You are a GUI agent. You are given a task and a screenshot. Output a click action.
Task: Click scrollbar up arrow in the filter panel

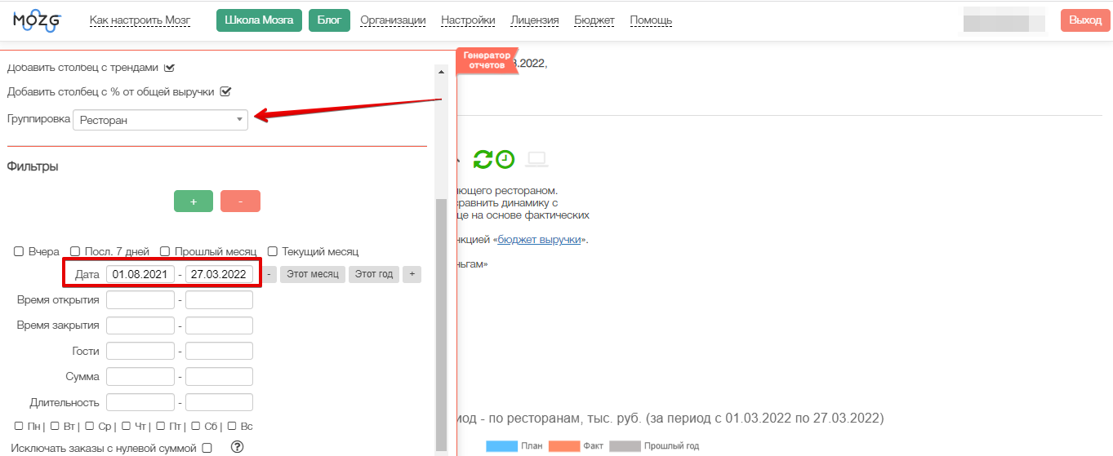click(442, 72)
